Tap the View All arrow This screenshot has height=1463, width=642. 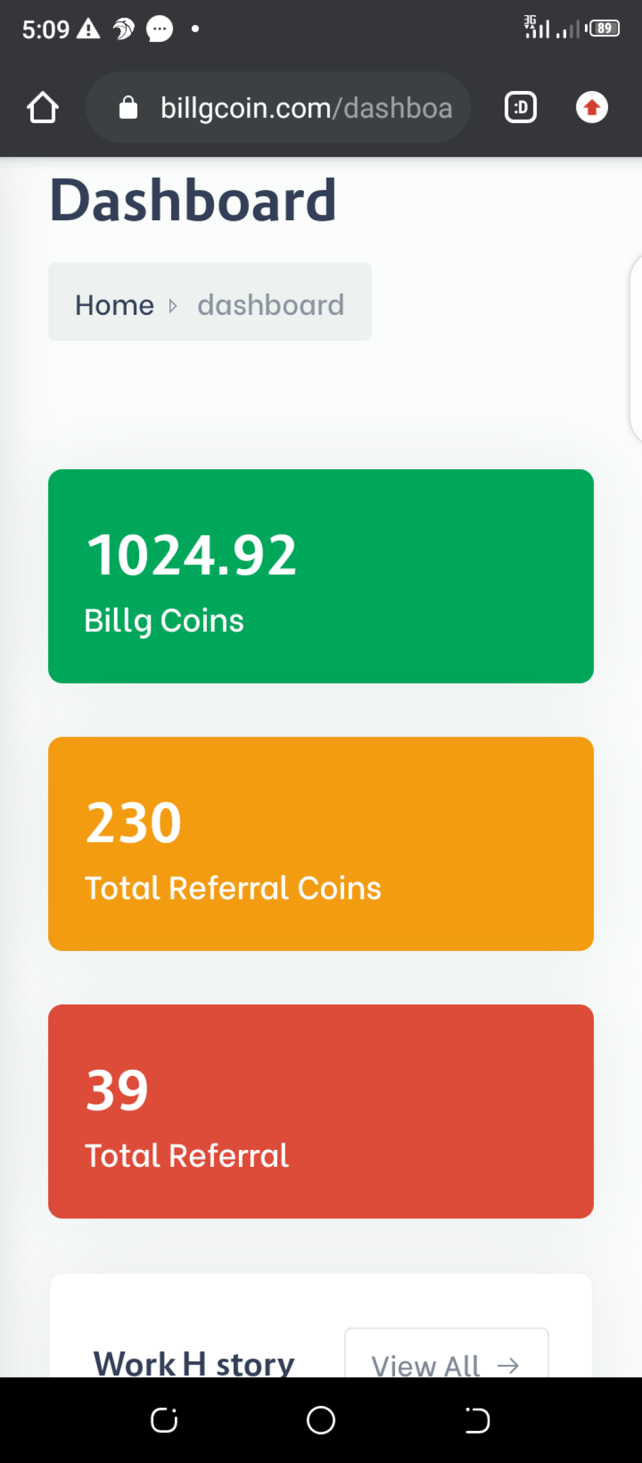pyautogui.click(x=508, y=1366)
